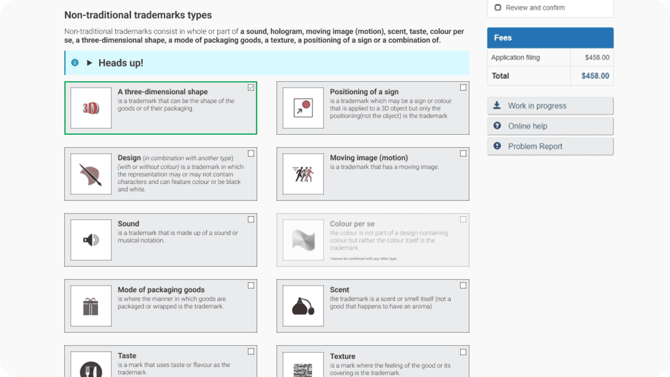Click the 'Mode of packaging goods' title
Image resolution: width=670 pixels, height=377 pixels.
pos(161,290)
